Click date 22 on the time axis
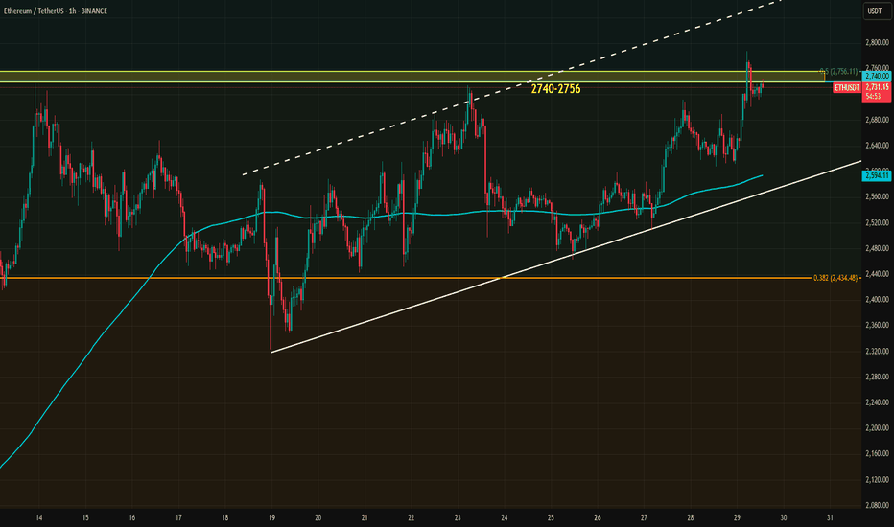This screenshot has height=527, width=894. [x=412, y=517]
